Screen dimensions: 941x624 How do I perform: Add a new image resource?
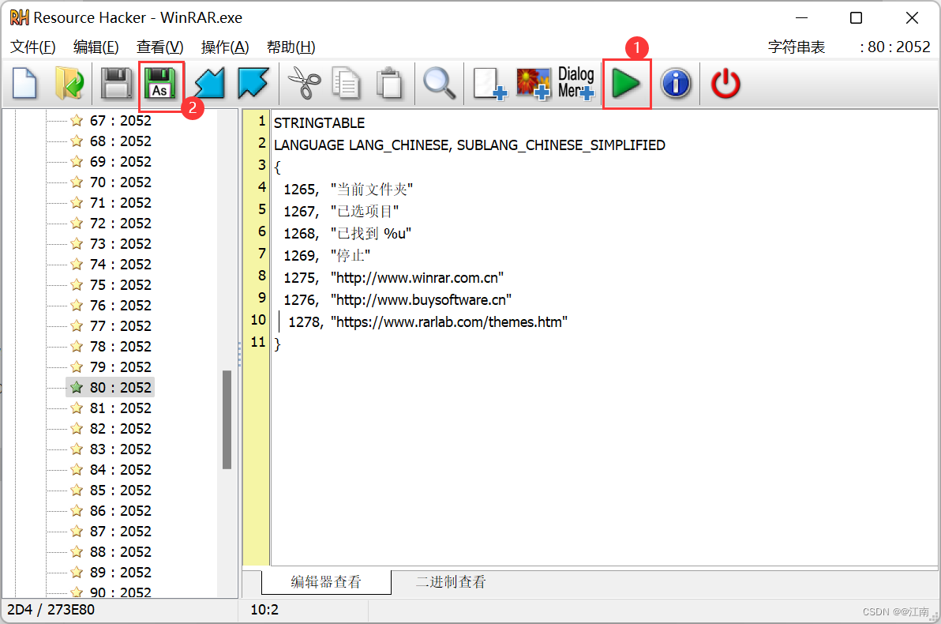[533, 85]
